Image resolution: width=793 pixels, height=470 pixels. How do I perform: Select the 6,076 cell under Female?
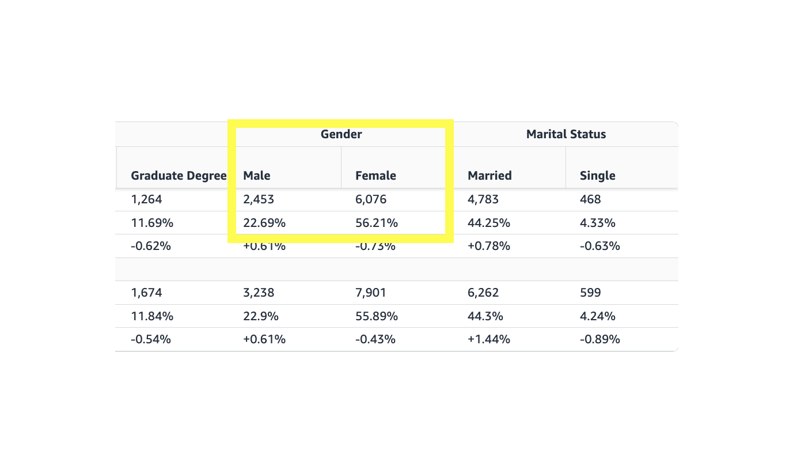[371, 199]
